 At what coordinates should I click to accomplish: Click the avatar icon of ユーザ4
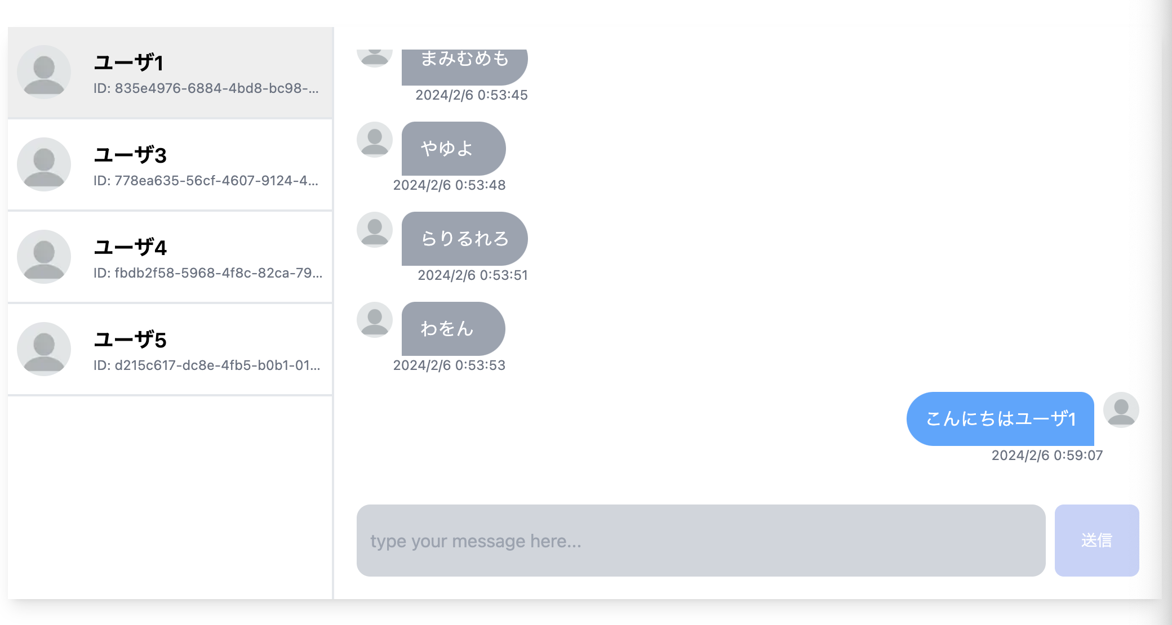[x=44, y=257]
